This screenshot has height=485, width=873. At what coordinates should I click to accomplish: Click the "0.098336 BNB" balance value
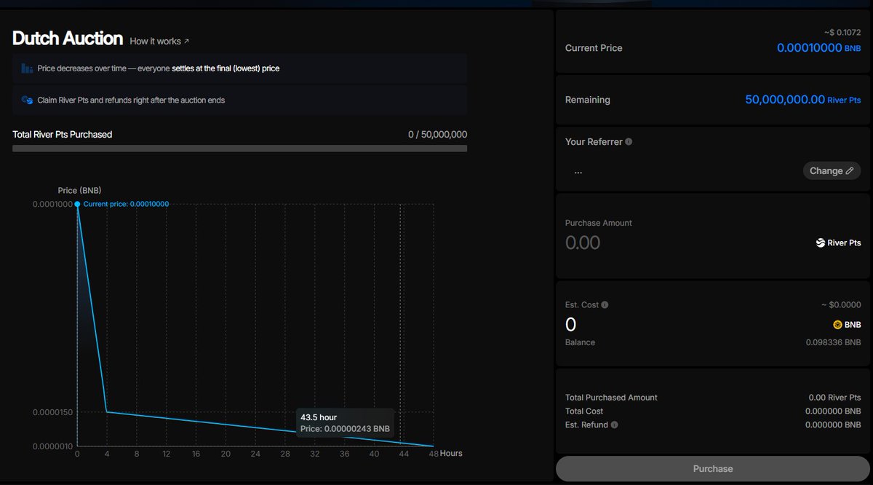834,342
